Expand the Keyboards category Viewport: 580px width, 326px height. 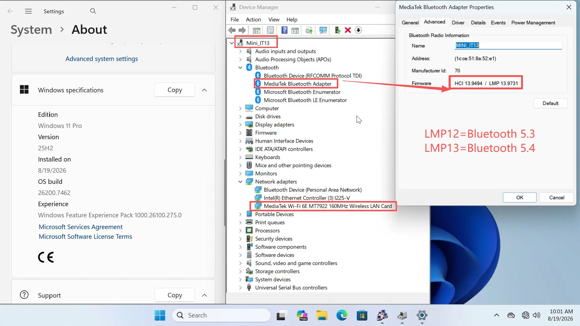pyautogui.click(x=240, y=157)
